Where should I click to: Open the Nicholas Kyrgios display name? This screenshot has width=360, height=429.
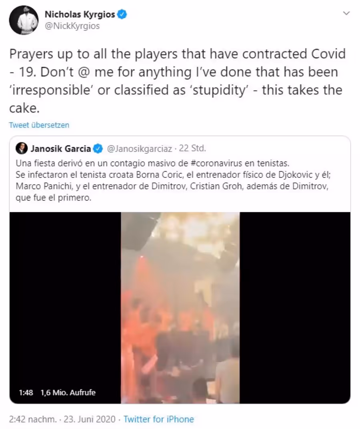pyautogui.click(x=80, y=14)
